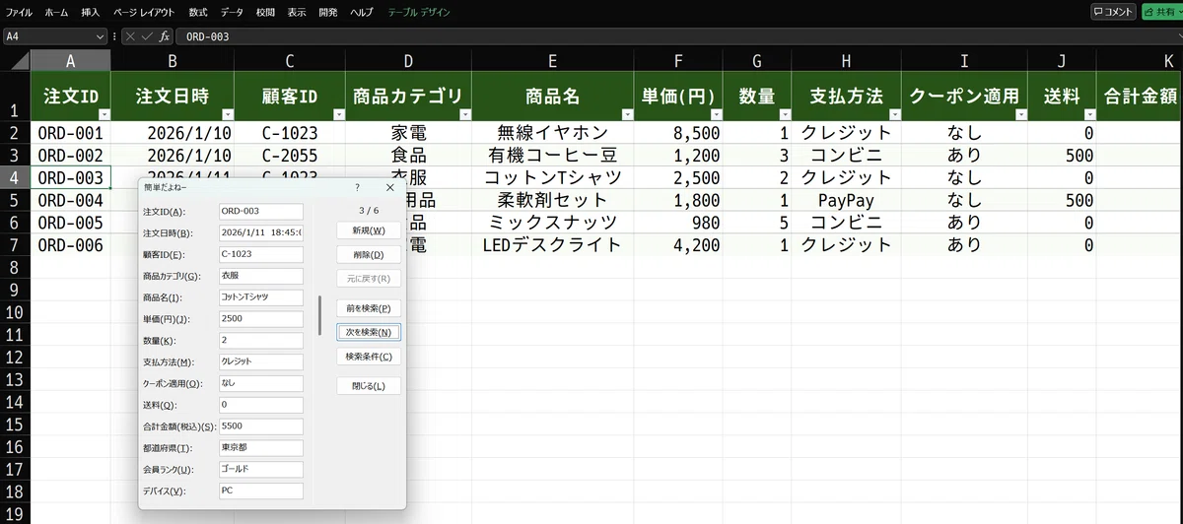Click the formula bar cancel X icon
Image resolution: width=1183 pixels, height=524 pixels.
(129, 36)
